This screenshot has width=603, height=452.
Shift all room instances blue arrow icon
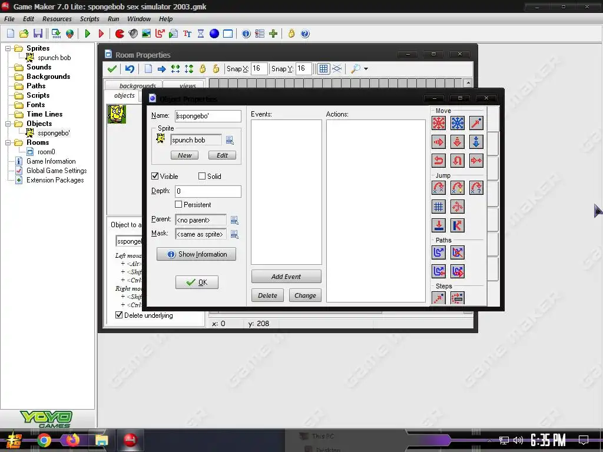coord(161,69)
